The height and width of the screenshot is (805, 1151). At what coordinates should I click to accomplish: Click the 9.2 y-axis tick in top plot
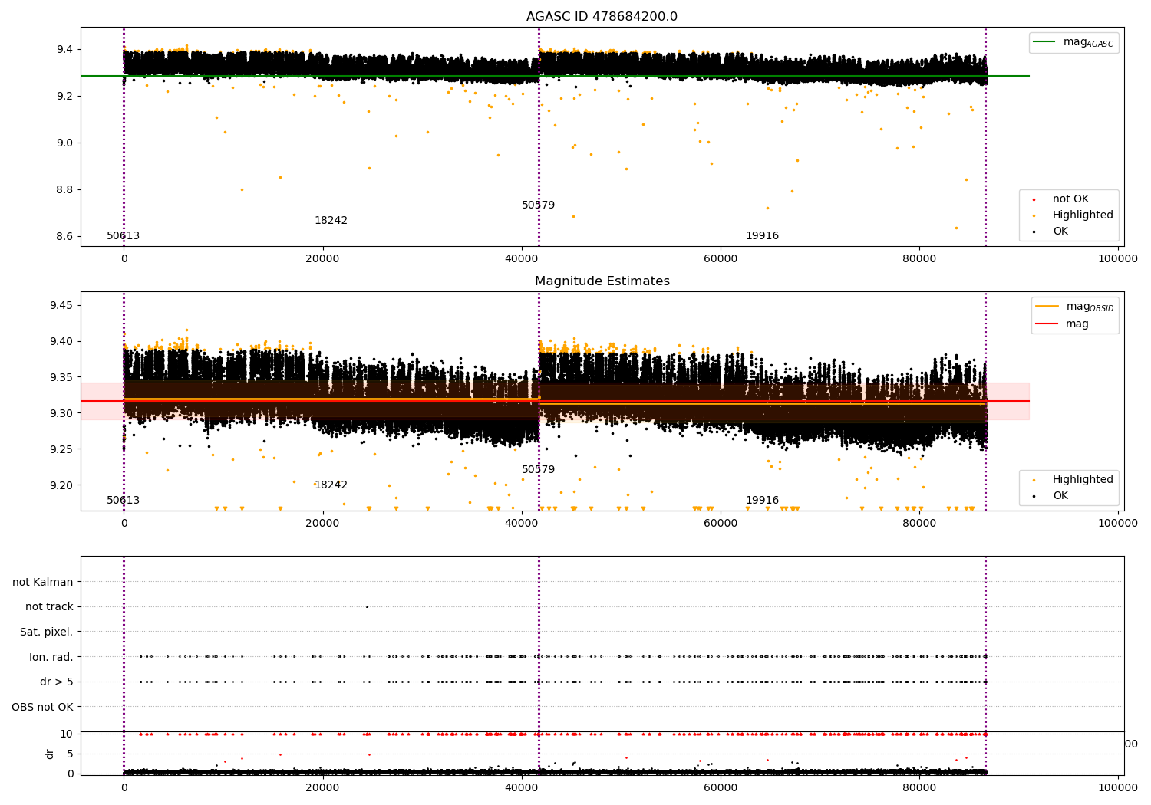click(x=64, y=96)
